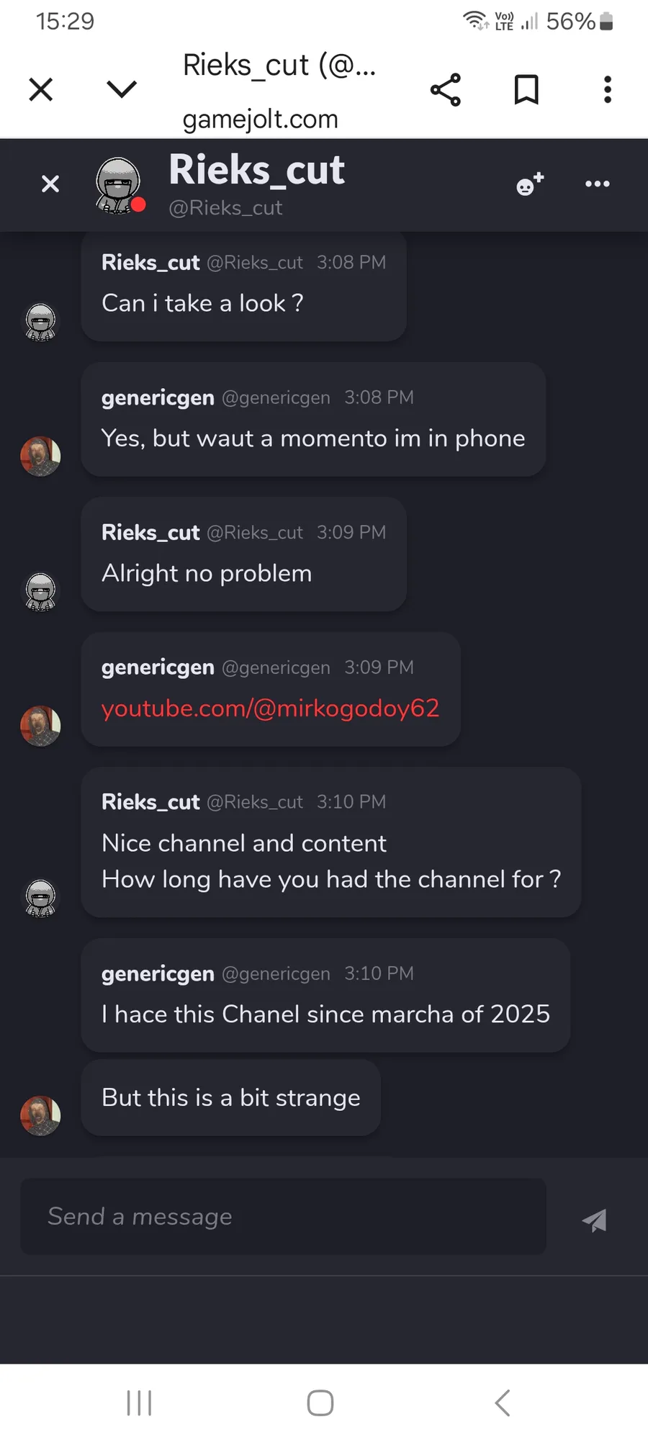Tap genericgen avatar beside YouTube link
Viewport: 648px width, 1445px height.
point(40,726)
